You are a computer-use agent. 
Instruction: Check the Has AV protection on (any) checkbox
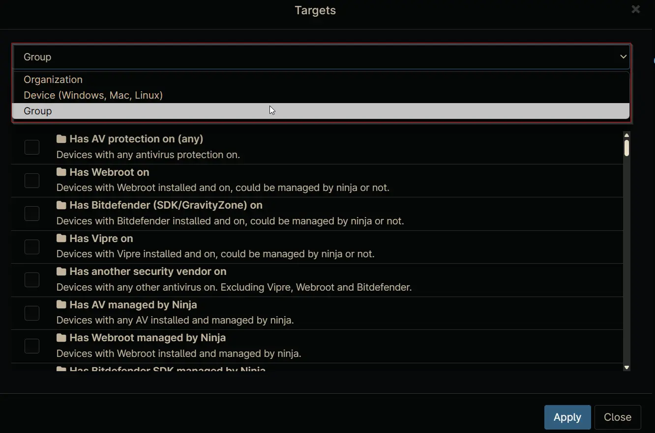[32, 147]
